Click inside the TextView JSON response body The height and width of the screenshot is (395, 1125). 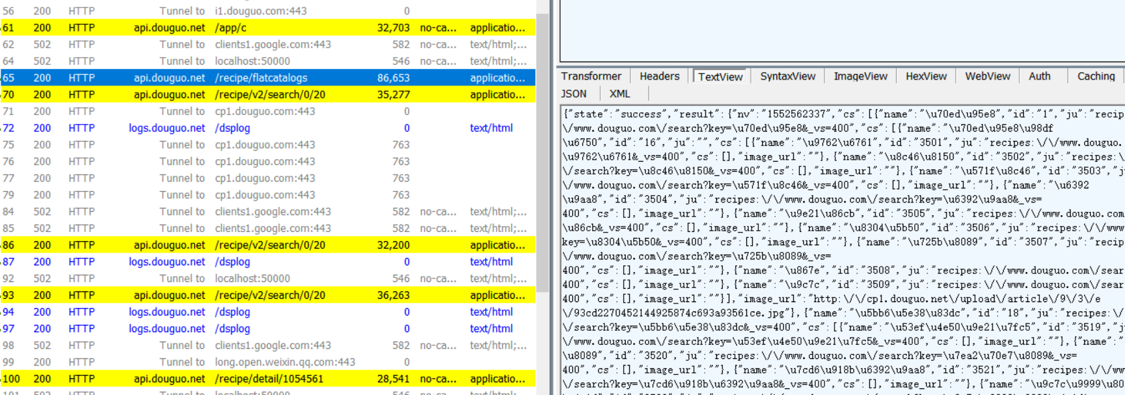843,251
